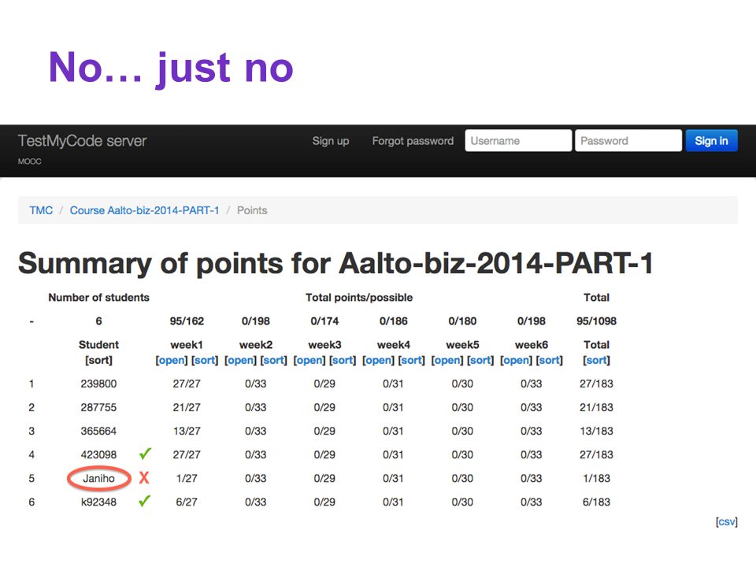Navigate to TMC in the breadcrumb
This screenshot has height=567, width=756.
pyautogui.click(x=41, y=210)
